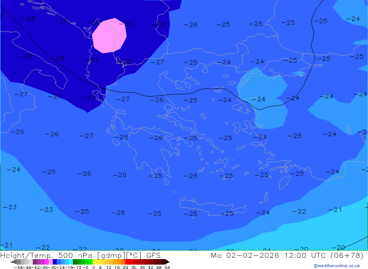Click the Crete island outline on map
The image size is (368, 269).
pos(212,206)
